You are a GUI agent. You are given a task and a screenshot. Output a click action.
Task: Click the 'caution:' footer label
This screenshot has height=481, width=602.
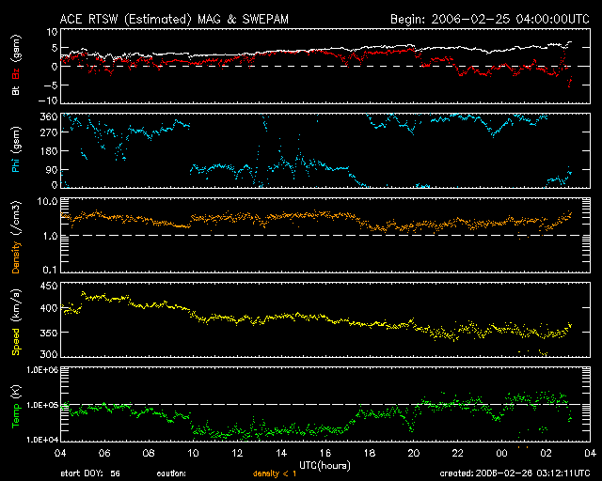click(171, 473)
